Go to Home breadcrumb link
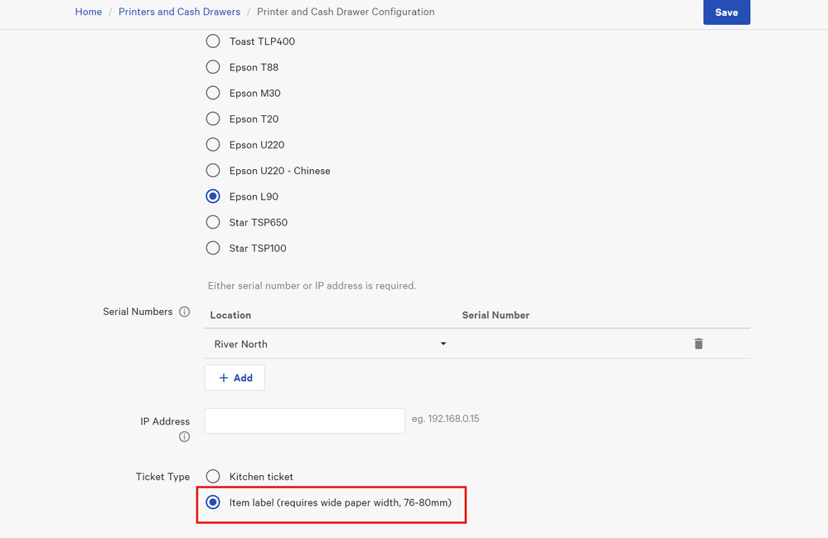The height and width of the screenshot is (538, 828). pyautogui.click(x=89, y=12)
